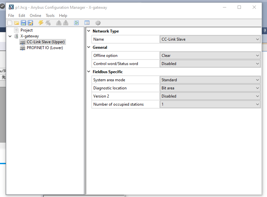Open the network Name dropdown
Viewport: 267px width, 197px height.
click(x=210, y=39)
